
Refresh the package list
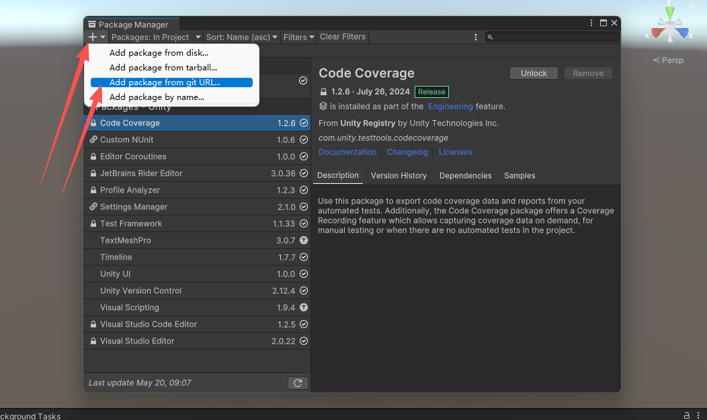(x=298, y=383)
